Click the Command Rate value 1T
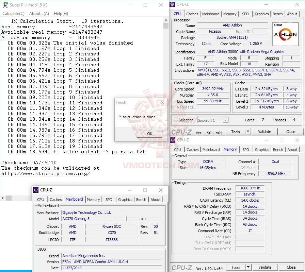The height and width of the screenshot is (272, 305). 250,231
